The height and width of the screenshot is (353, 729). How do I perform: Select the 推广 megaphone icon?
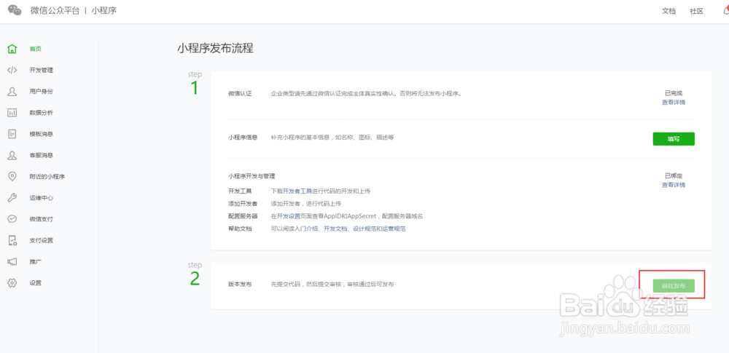coord(12,261)
